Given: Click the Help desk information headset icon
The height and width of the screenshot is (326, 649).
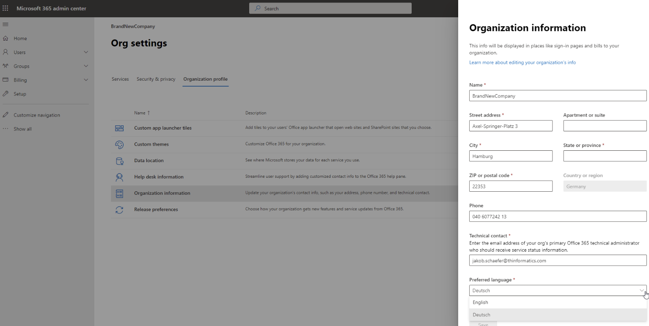Looking at the screenshot, I should click(x=119, y=177).
